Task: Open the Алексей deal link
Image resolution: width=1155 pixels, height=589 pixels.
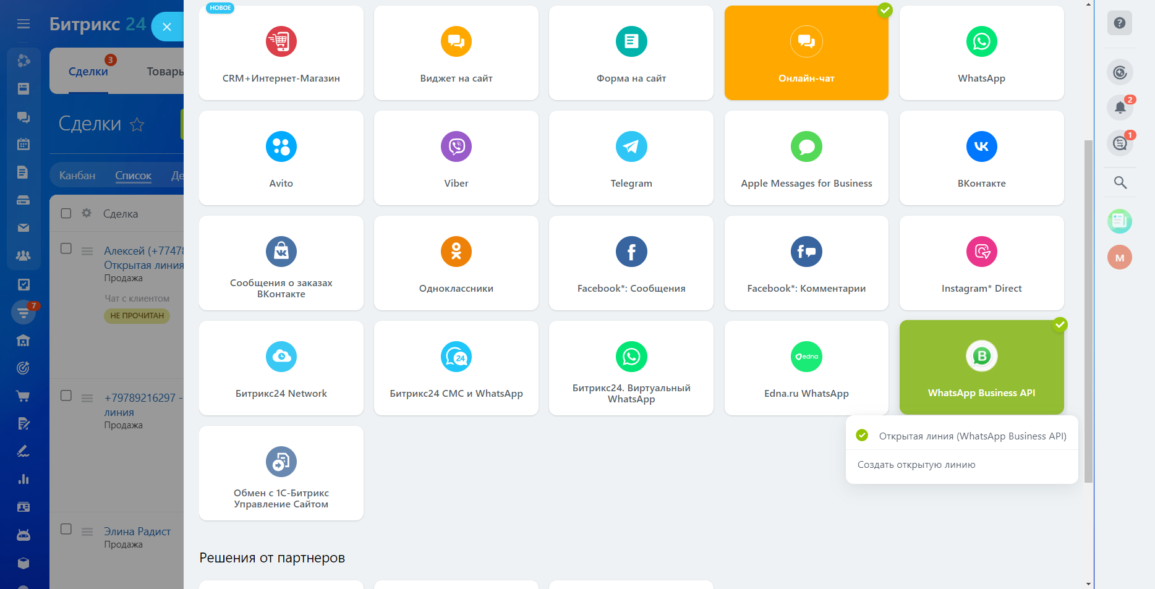Action: pos(144,258)
